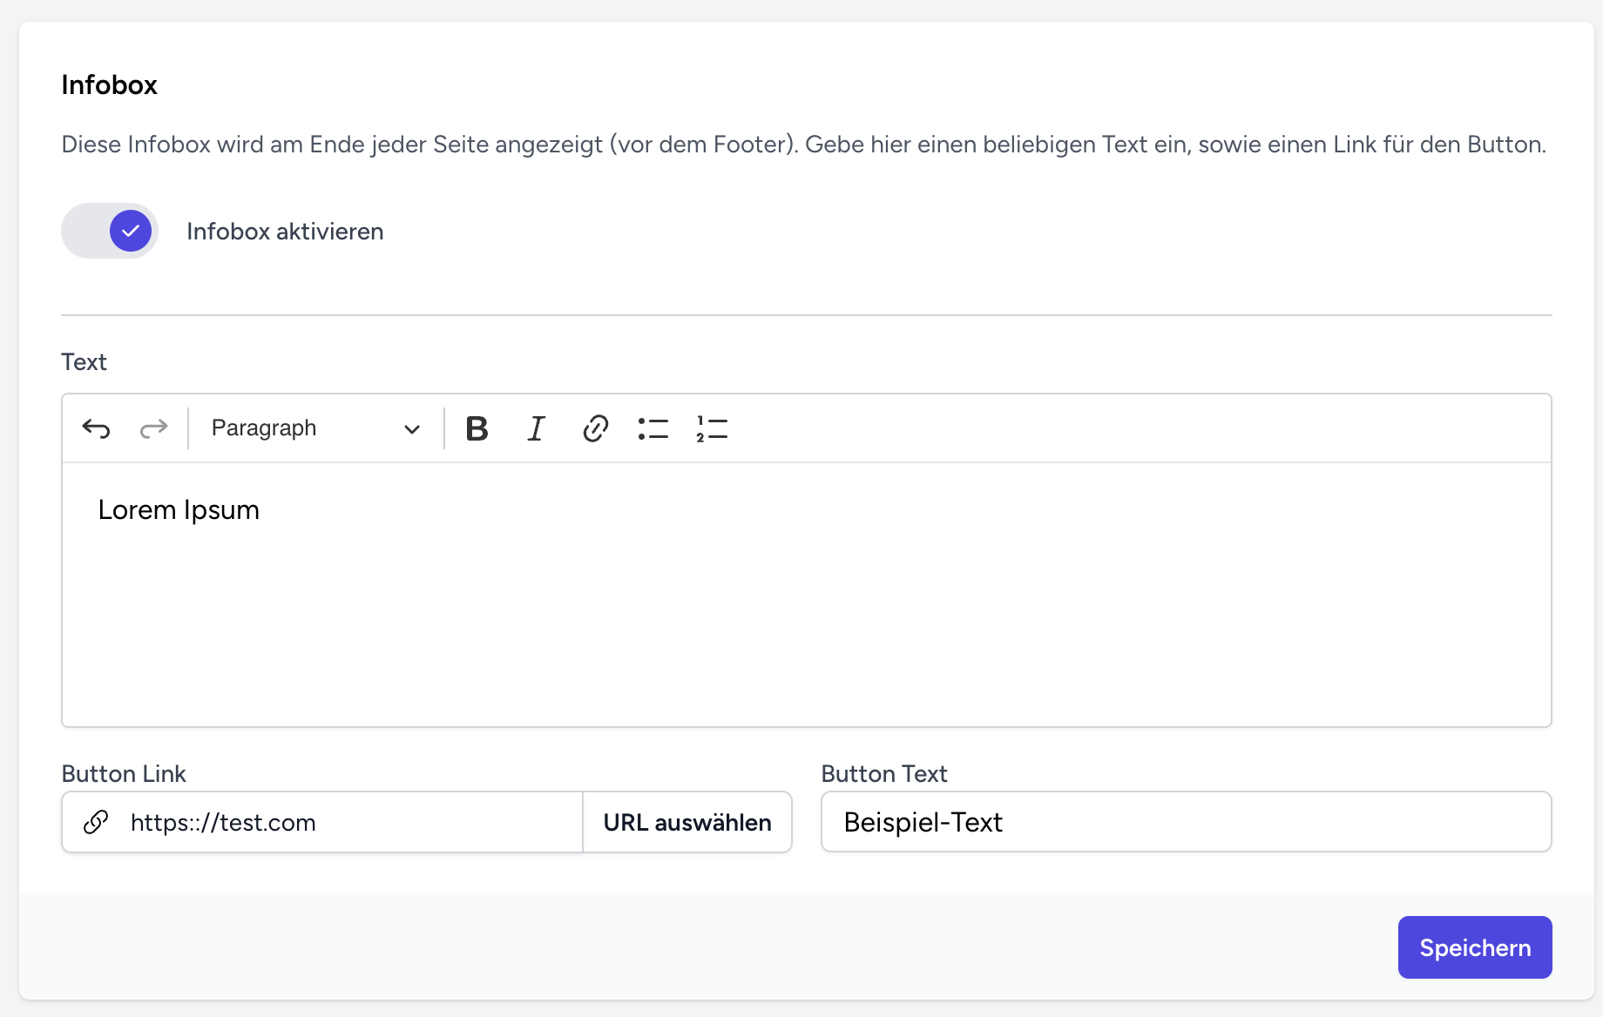The width and height of the screenshot is (1603, 1017).
Task: Click the chain icon inside Button Link field
Action: [96, 822]
